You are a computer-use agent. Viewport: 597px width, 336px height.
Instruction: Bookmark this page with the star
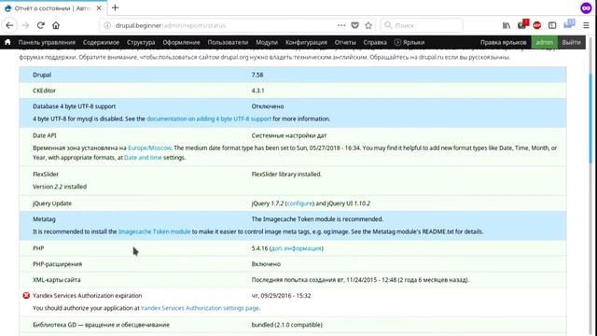point(368,25)
